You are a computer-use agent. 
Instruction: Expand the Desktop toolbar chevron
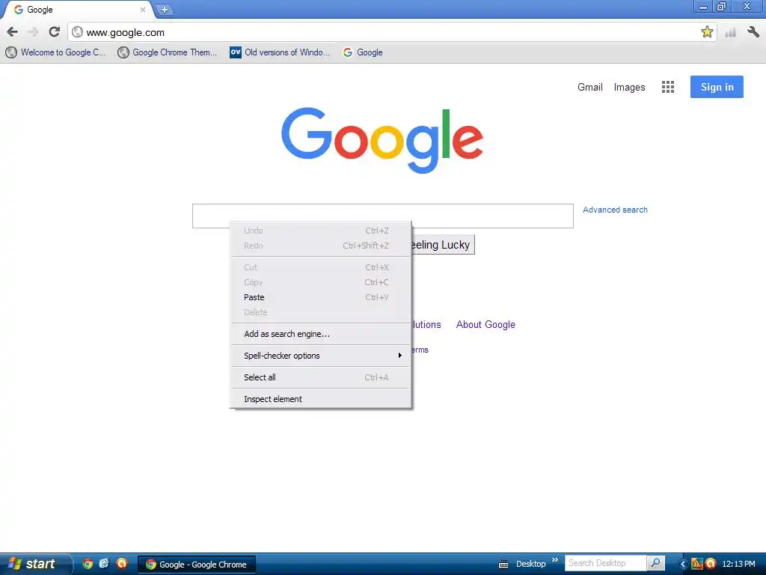coord(555,560)
